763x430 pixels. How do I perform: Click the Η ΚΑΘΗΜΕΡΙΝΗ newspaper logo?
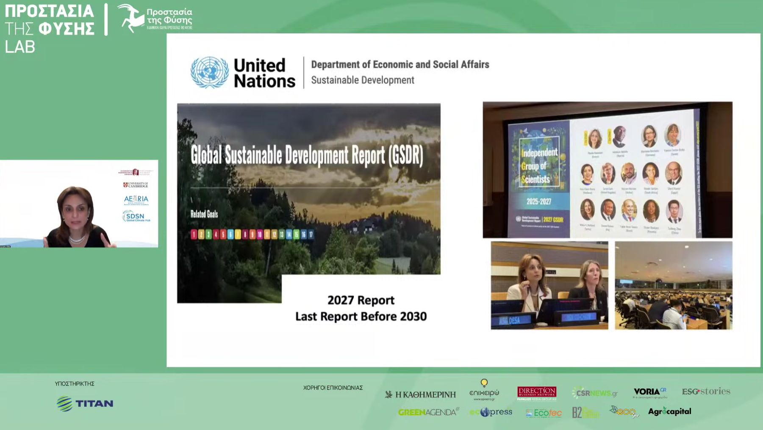tap(420, 394)
